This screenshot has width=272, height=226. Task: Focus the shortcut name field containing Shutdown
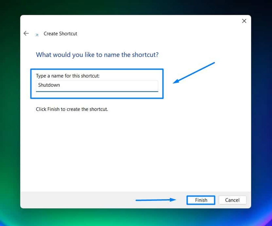pyautogui.click(x=97, y=86)
